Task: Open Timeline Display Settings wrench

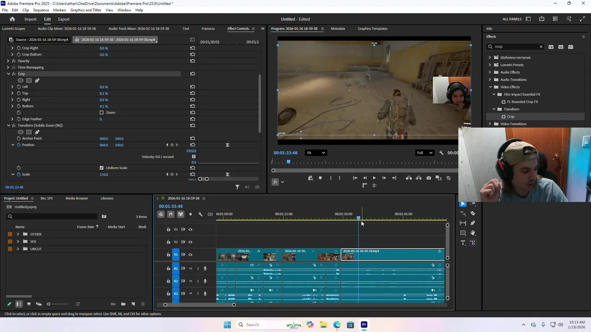Action: click(x=200, y=214)
